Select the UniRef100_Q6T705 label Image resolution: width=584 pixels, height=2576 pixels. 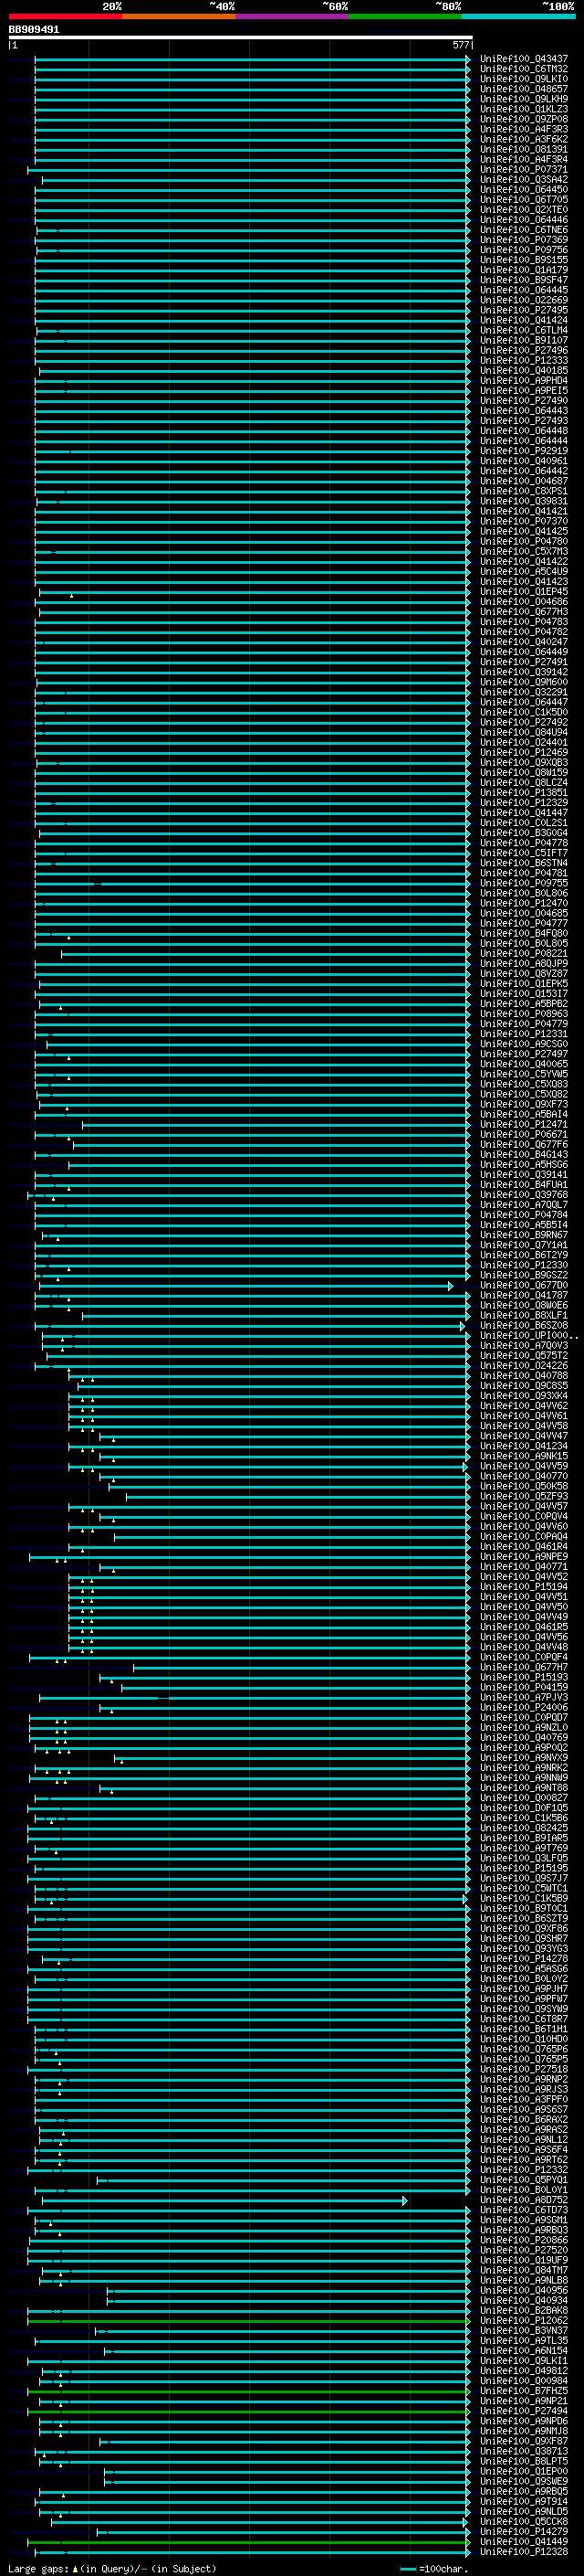tap(523, 200)
